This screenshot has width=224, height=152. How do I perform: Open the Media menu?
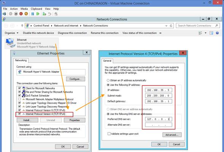[x=24, y=9]
